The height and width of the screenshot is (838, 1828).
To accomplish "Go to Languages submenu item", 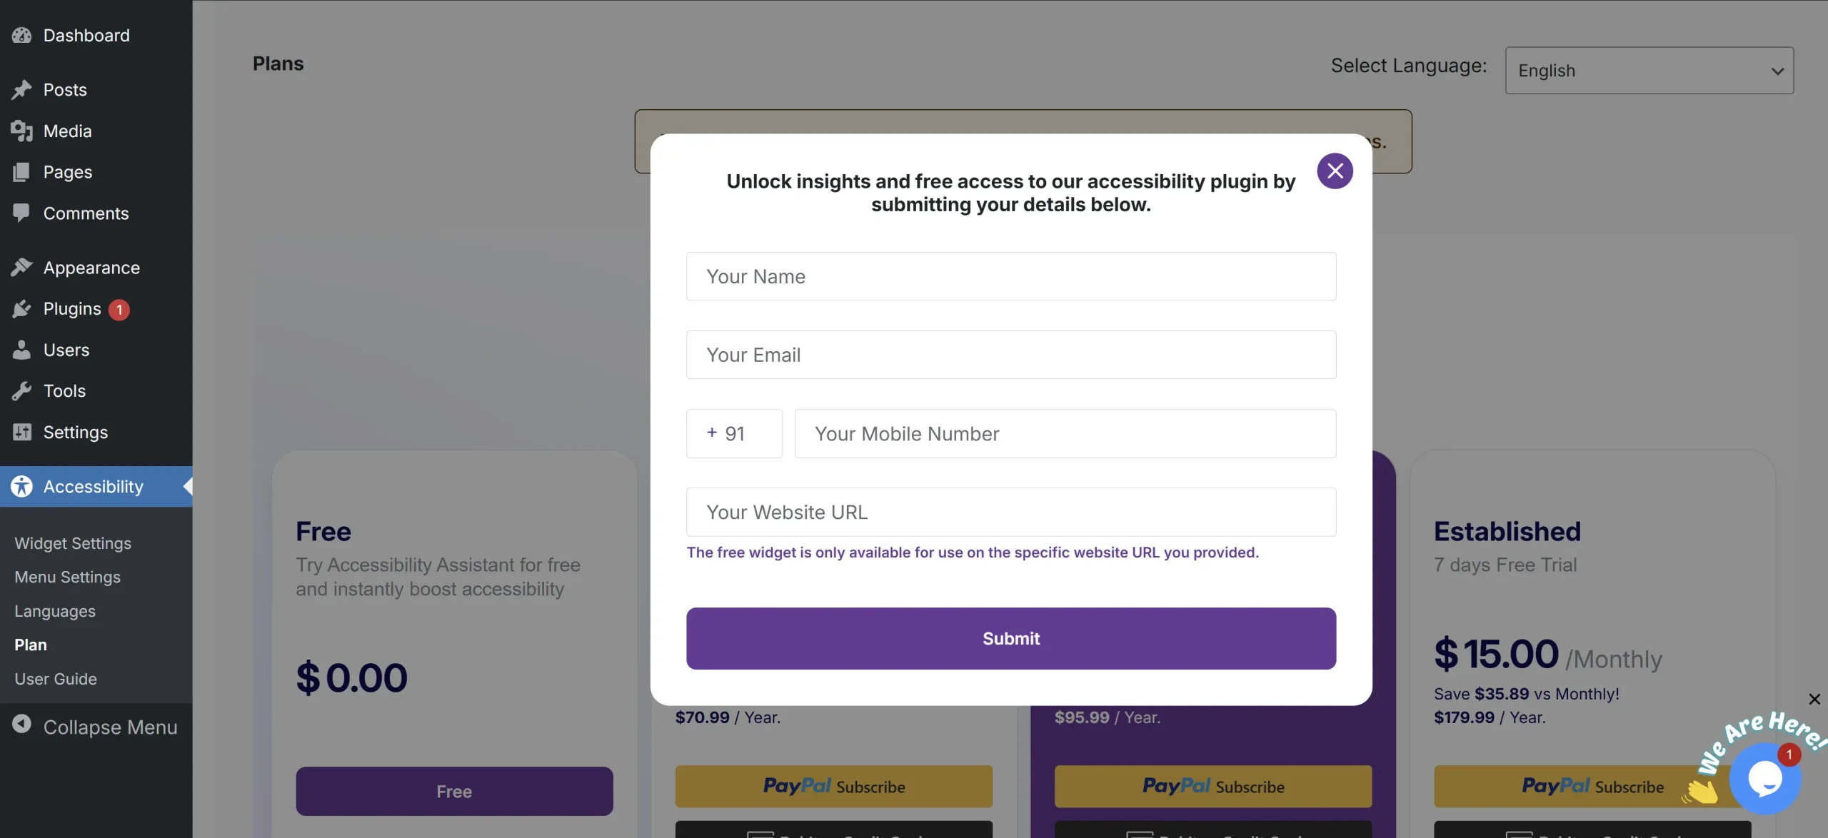I will 55,611.
